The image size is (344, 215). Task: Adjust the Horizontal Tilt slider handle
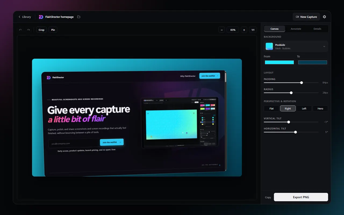pos(296,132)
